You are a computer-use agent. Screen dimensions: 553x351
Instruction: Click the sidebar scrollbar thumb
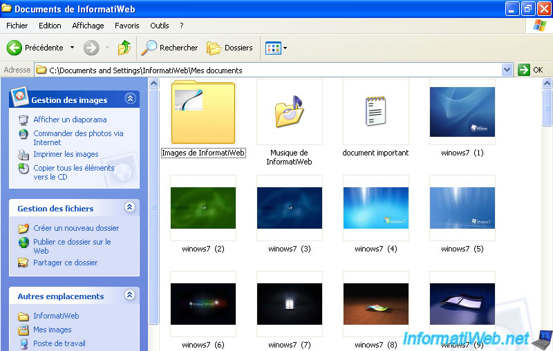point(153,207)
